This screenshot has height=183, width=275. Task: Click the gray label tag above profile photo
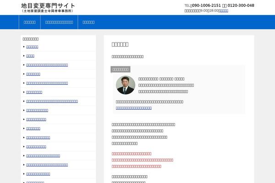[121, 69]
